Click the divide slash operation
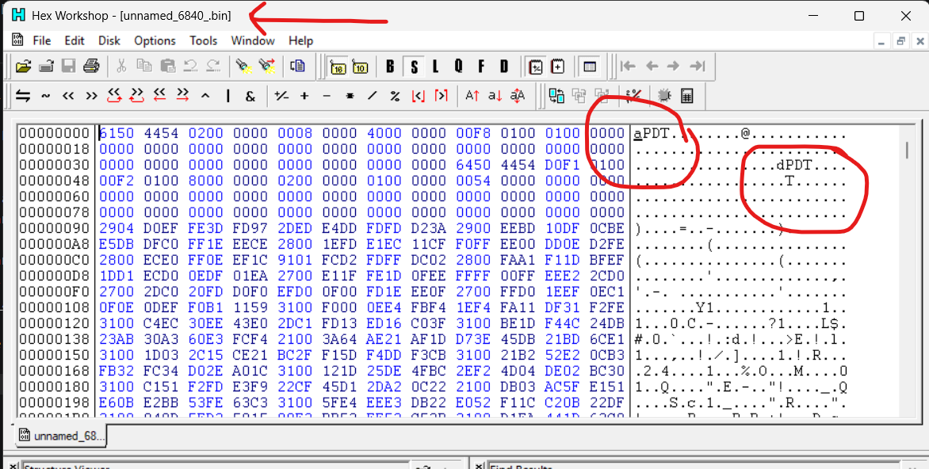 pos(372,95)
